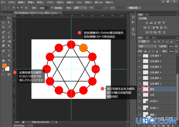Select the Brush tool in toolbox
The image size is (179, 127).
(9, 32)
